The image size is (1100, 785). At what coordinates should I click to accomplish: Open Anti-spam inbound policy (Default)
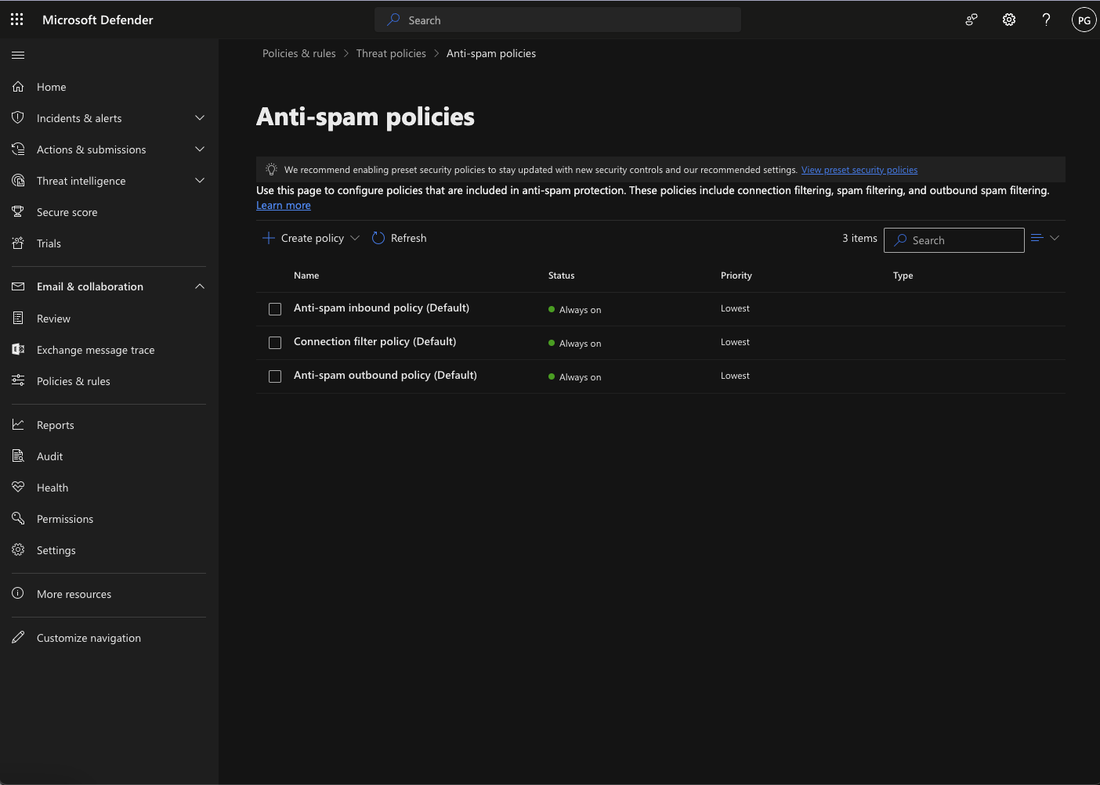pos(382,308)
